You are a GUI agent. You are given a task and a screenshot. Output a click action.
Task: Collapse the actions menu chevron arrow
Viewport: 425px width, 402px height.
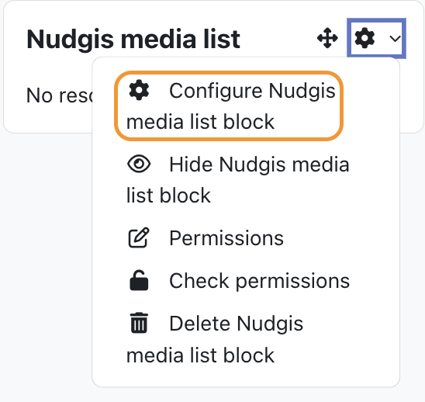click(x=395, y=39)
